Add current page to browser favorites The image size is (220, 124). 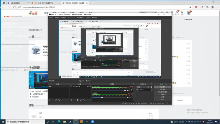190,7
